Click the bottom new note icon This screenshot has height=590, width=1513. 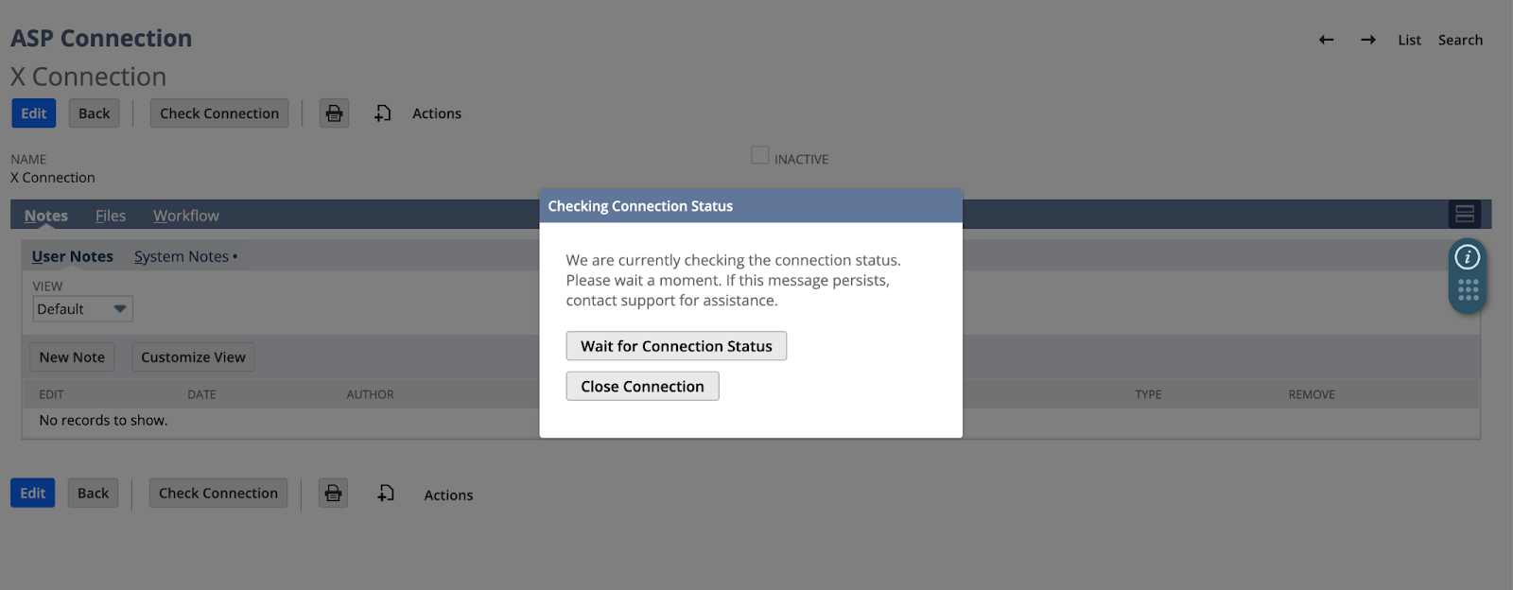pyautogui.click(x=385, y=494)
